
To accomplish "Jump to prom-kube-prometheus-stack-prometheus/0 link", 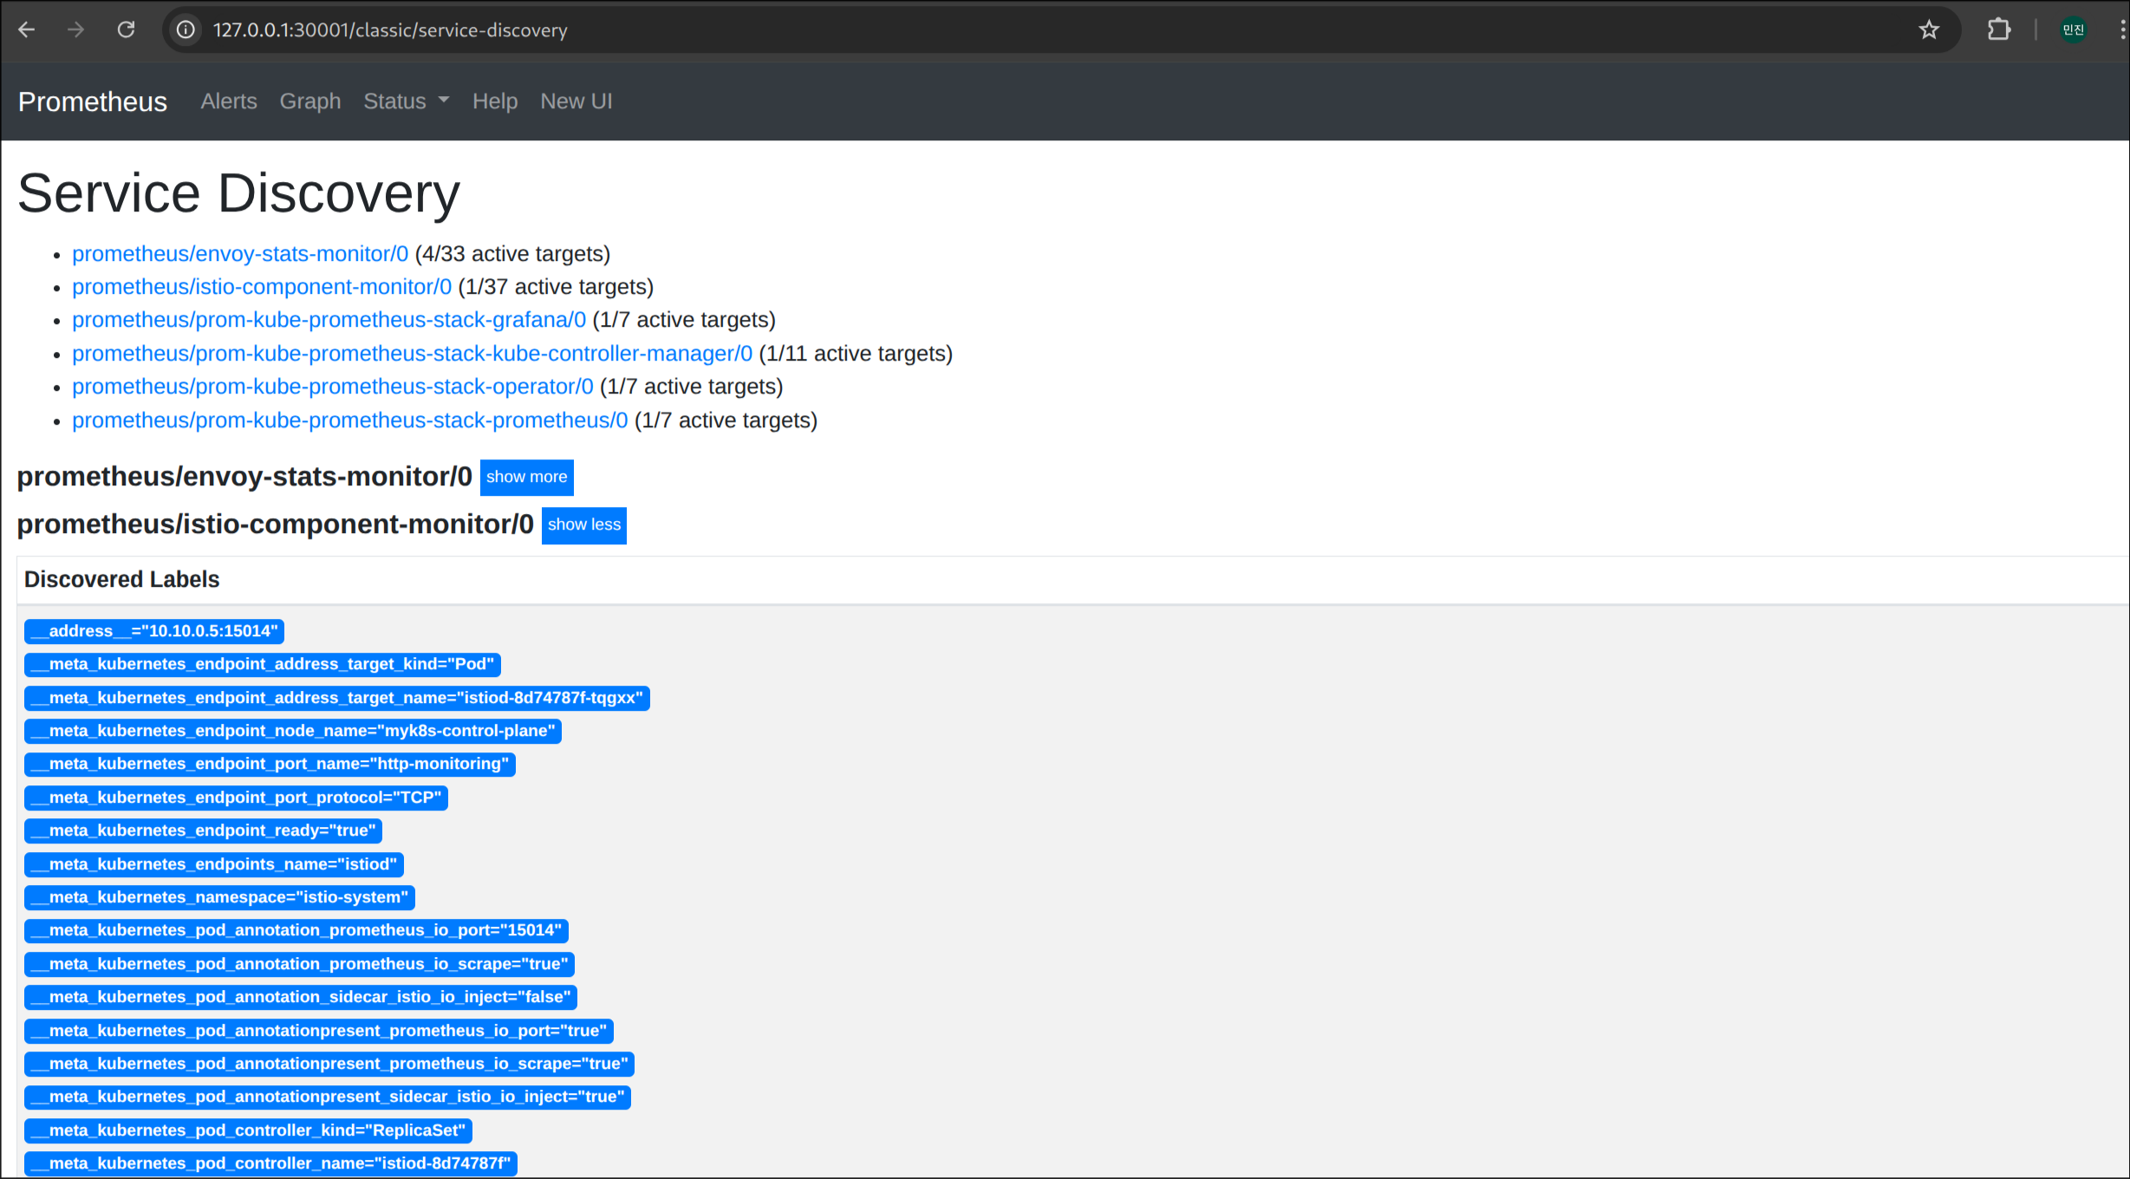I will coord(350,420).
